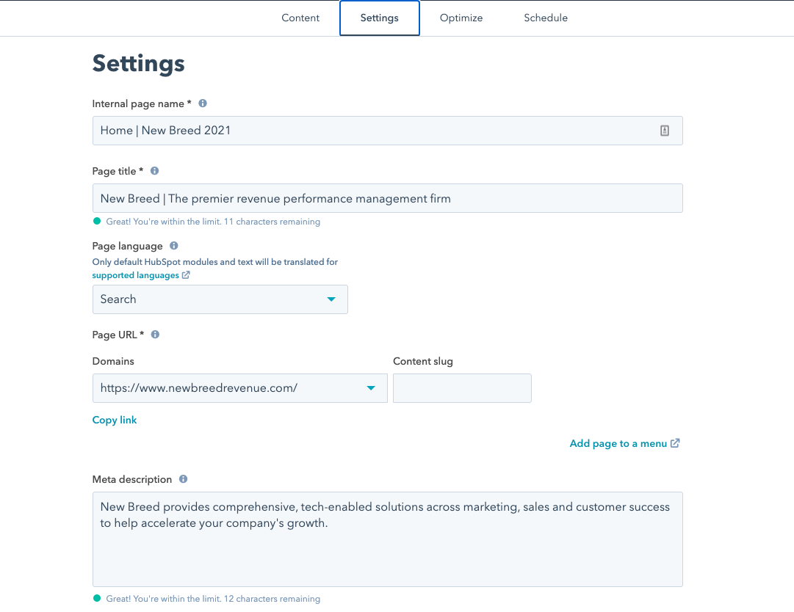
Task: Open the Optimize tab
Action: [461, 18]
